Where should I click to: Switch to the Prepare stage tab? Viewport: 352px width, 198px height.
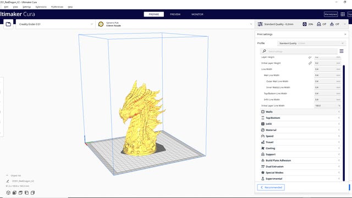[x=154, y=14]
